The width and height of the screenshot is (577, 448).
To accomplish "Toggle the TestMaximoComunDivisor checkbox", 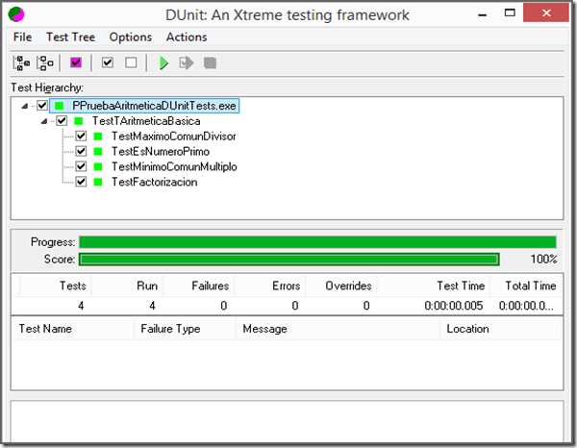I will (81, 137).
